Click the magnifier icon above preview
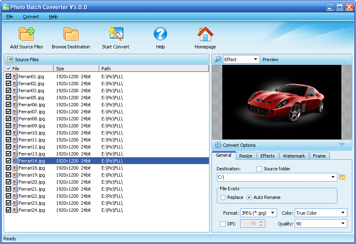The height and width of the screenshot is (244, 356). pos(218,59)
